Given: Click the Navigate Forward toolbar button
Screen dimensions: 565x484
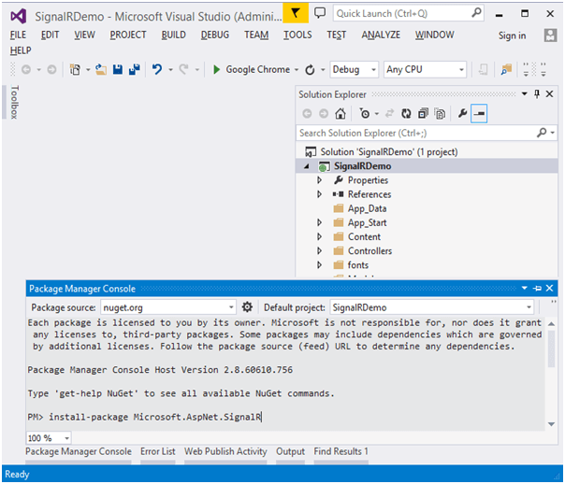Looking at the screenshot, I should pos(51,69).
